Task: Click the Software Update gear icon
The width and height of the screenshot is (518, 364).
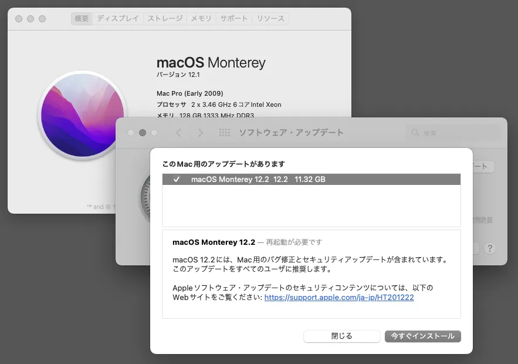Action: click(145, 197)
